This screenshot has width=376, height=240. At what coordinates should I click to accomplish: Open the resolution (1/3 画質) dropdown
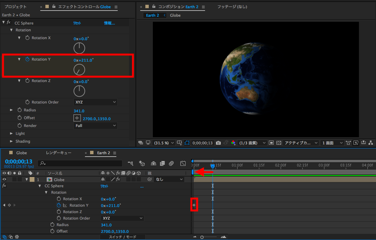coord(252,143)
